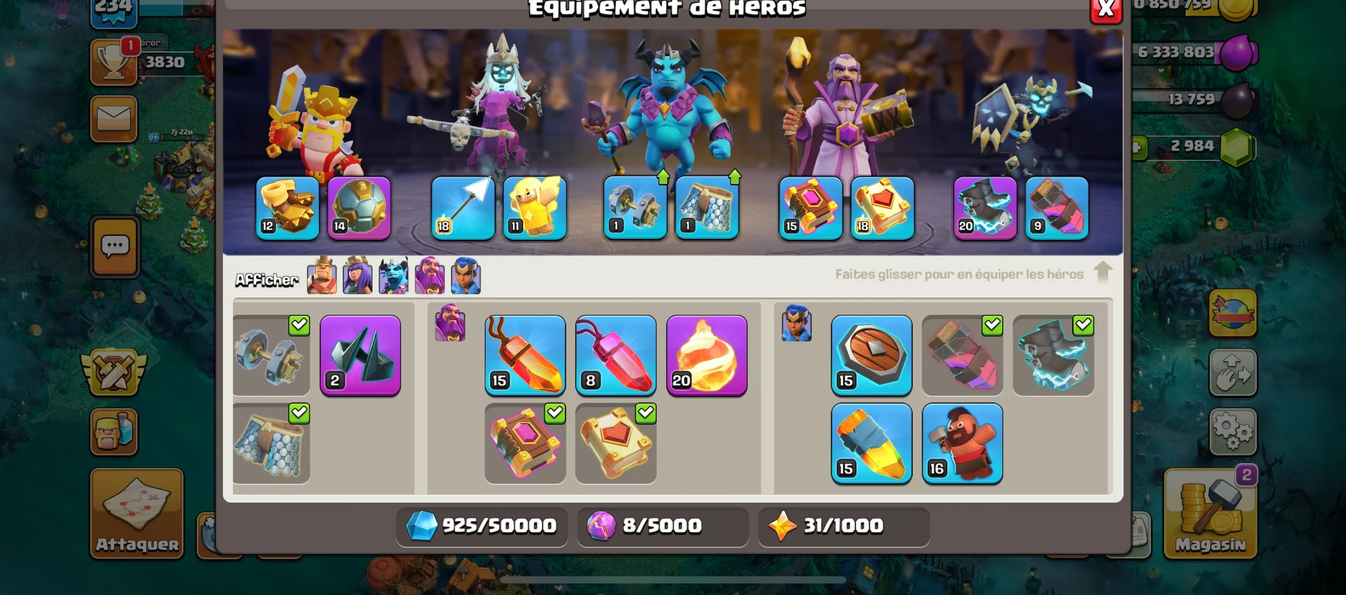Toggle the equipped chainmail skirt checkmark
This screenshot has width=1346, height=595.
pos(299,413)
